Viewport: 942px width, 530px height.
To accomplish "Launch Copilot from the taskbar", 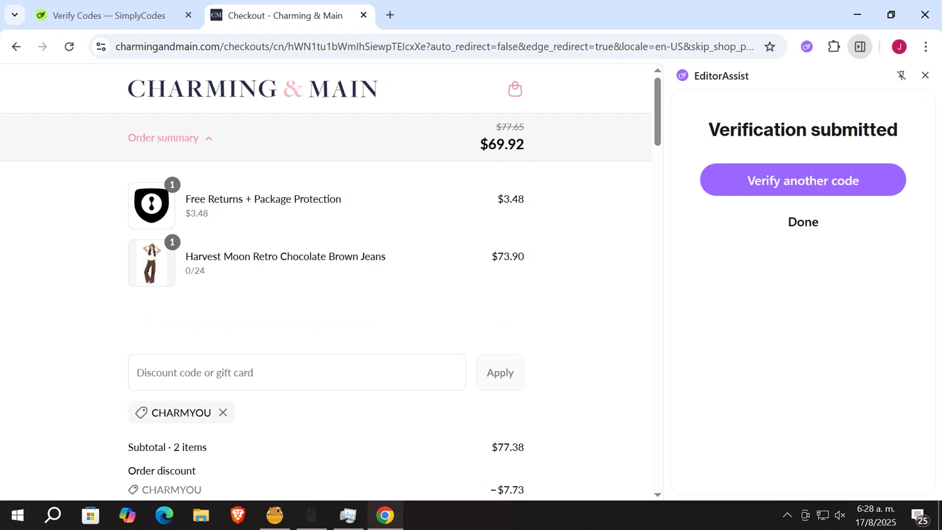I will tap(127, 516).
